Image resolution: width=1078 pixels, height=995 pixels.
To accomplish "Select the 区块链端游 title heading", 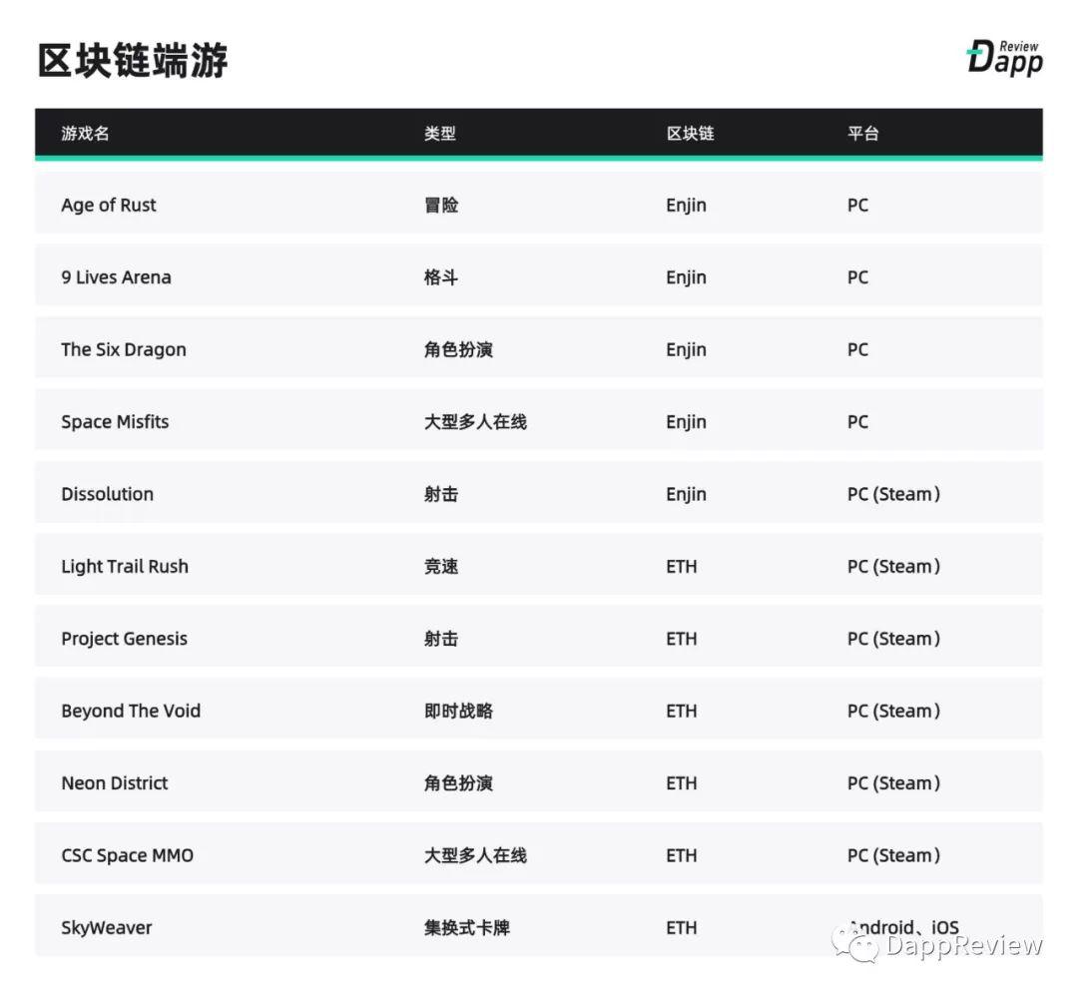I will [133, 61].
